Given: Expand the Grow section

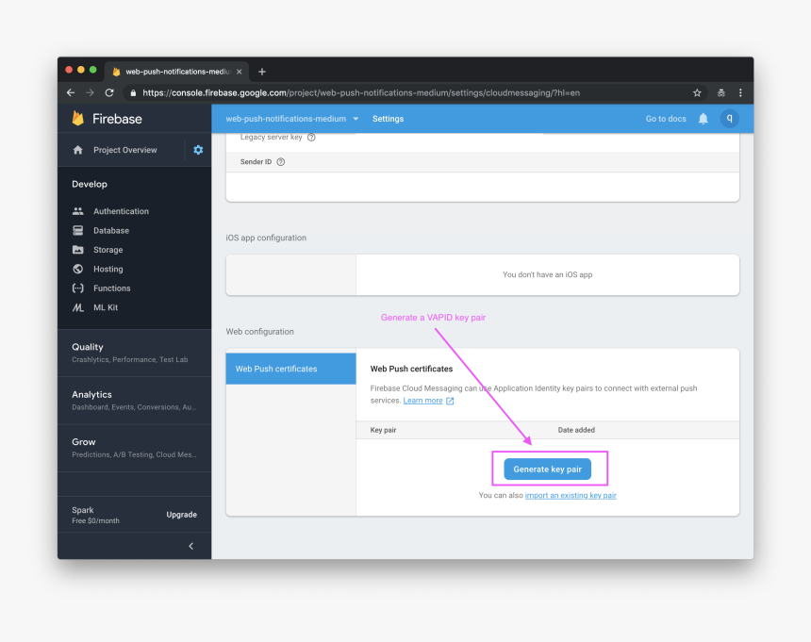Looking at the screenshot, I should pos(135,448).
